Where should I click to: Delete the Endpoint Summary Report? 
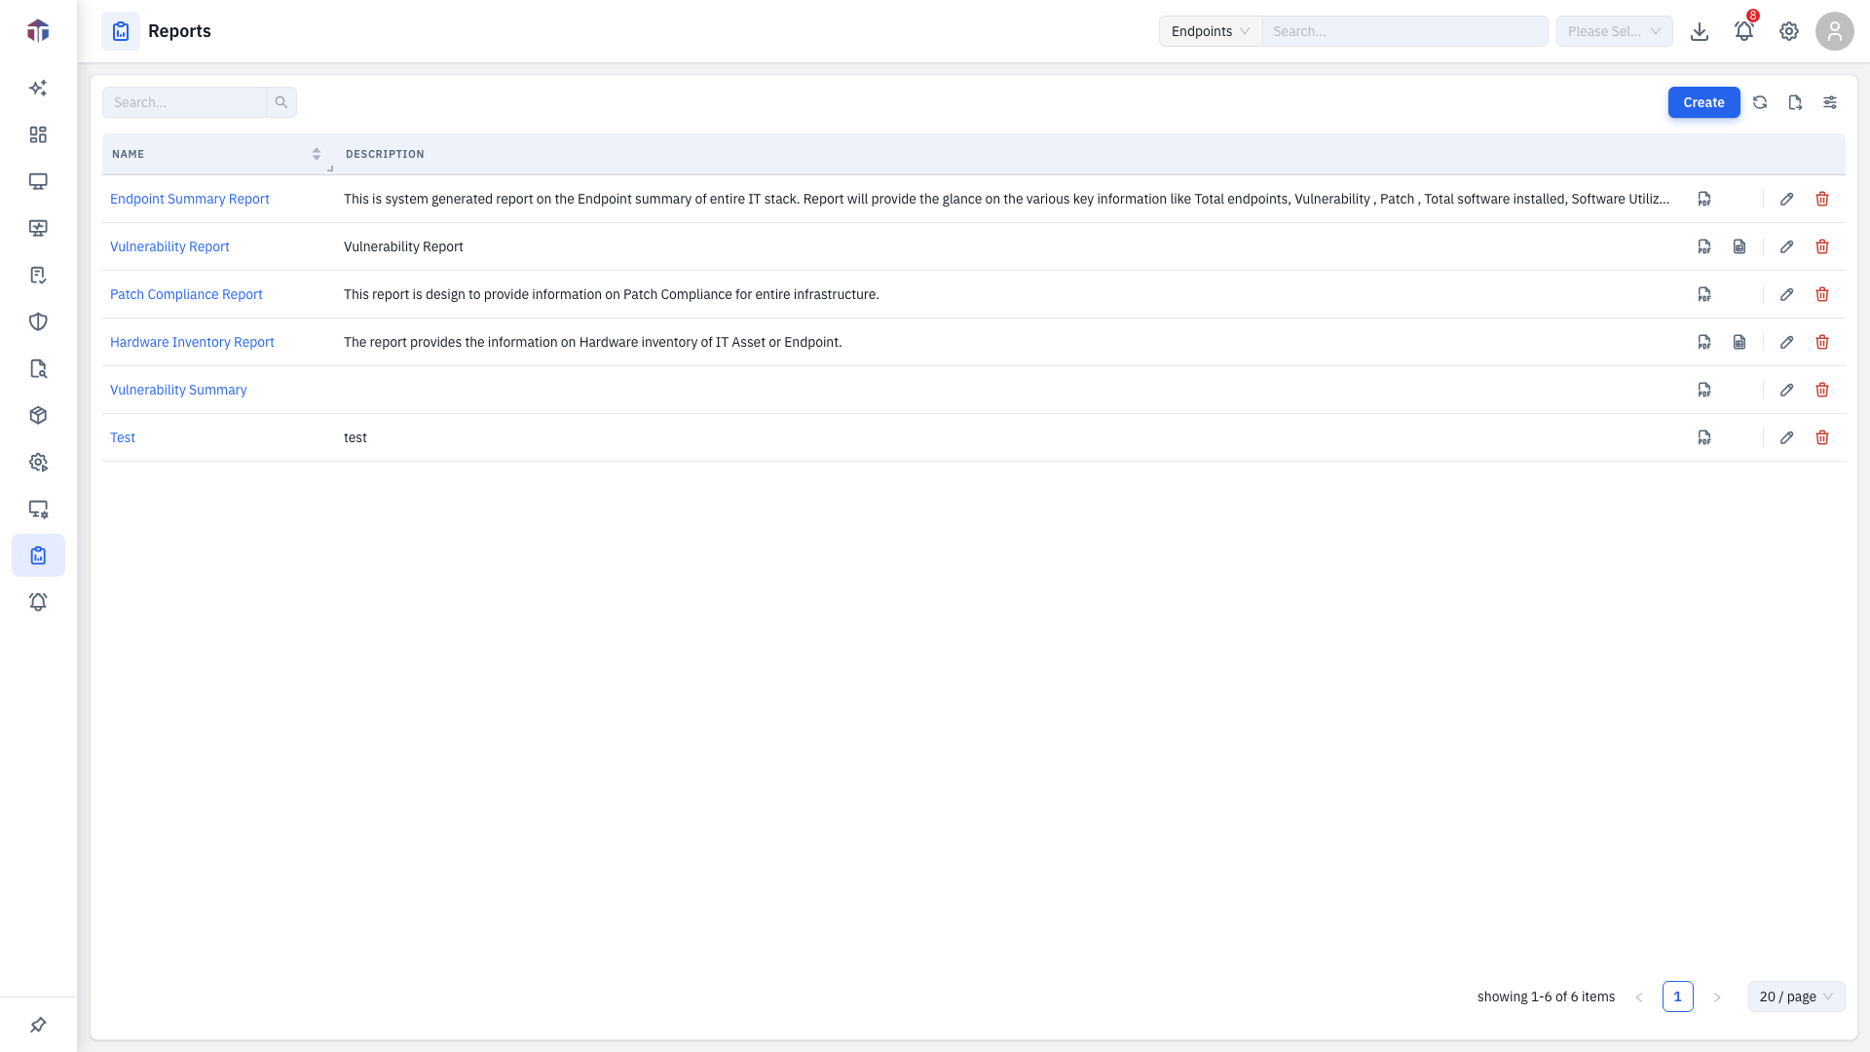pos(1822,199)
